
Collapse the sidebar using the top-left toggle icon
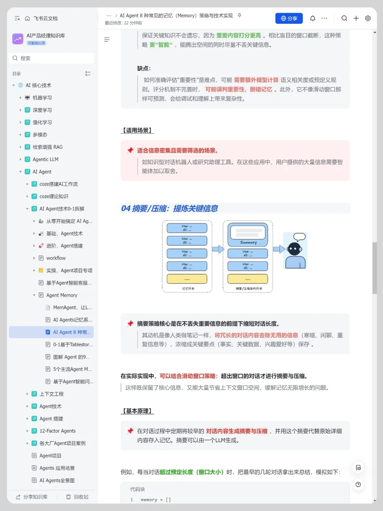point(17,18)
